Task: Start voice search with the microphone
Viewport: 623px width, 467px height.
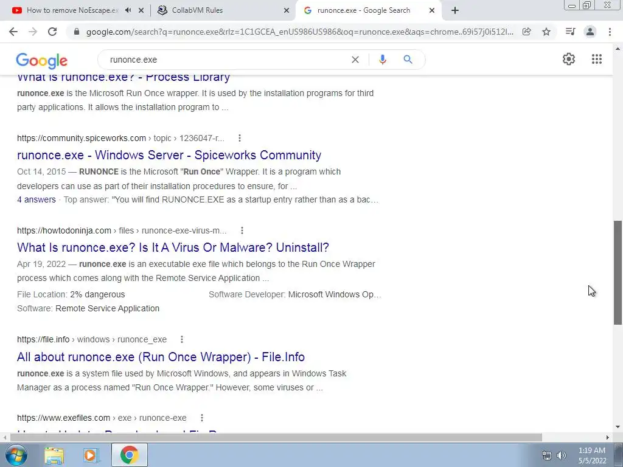Action: 382,60
